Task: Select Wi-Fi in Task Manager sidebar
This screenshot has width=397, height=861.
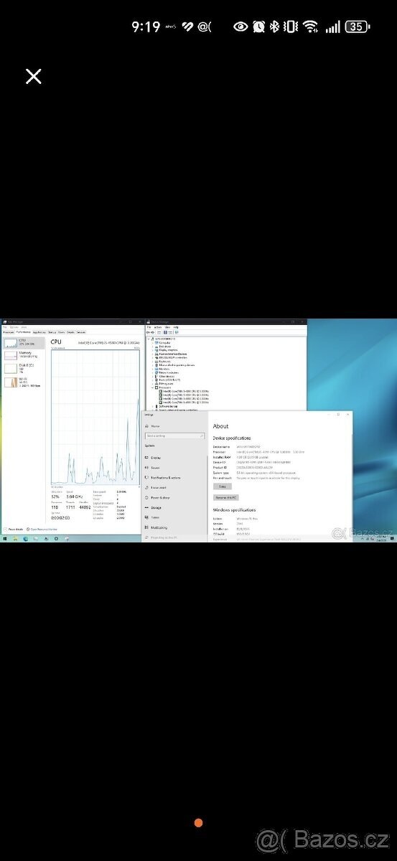Action: 24,381
